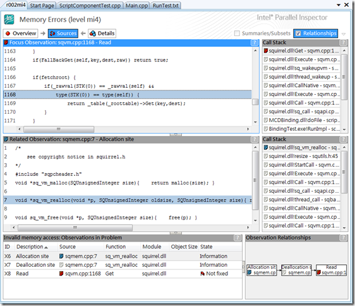Switch to the Sources view button
The width and height of the screenshot is (355, 306).
coord(63,34)
